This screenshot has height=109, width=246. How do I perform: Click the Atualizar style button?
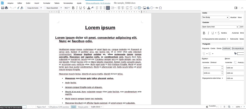[x=233, y=17]
